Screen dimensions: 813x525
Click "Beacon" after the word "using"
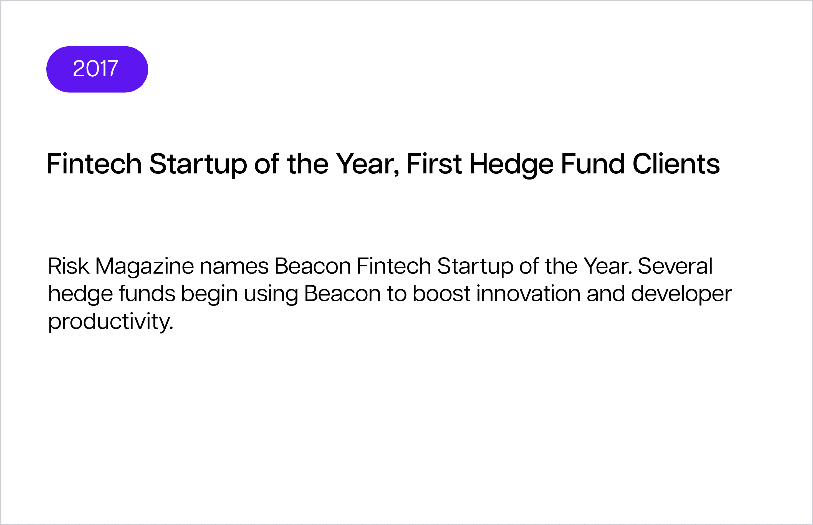[342, 294]
